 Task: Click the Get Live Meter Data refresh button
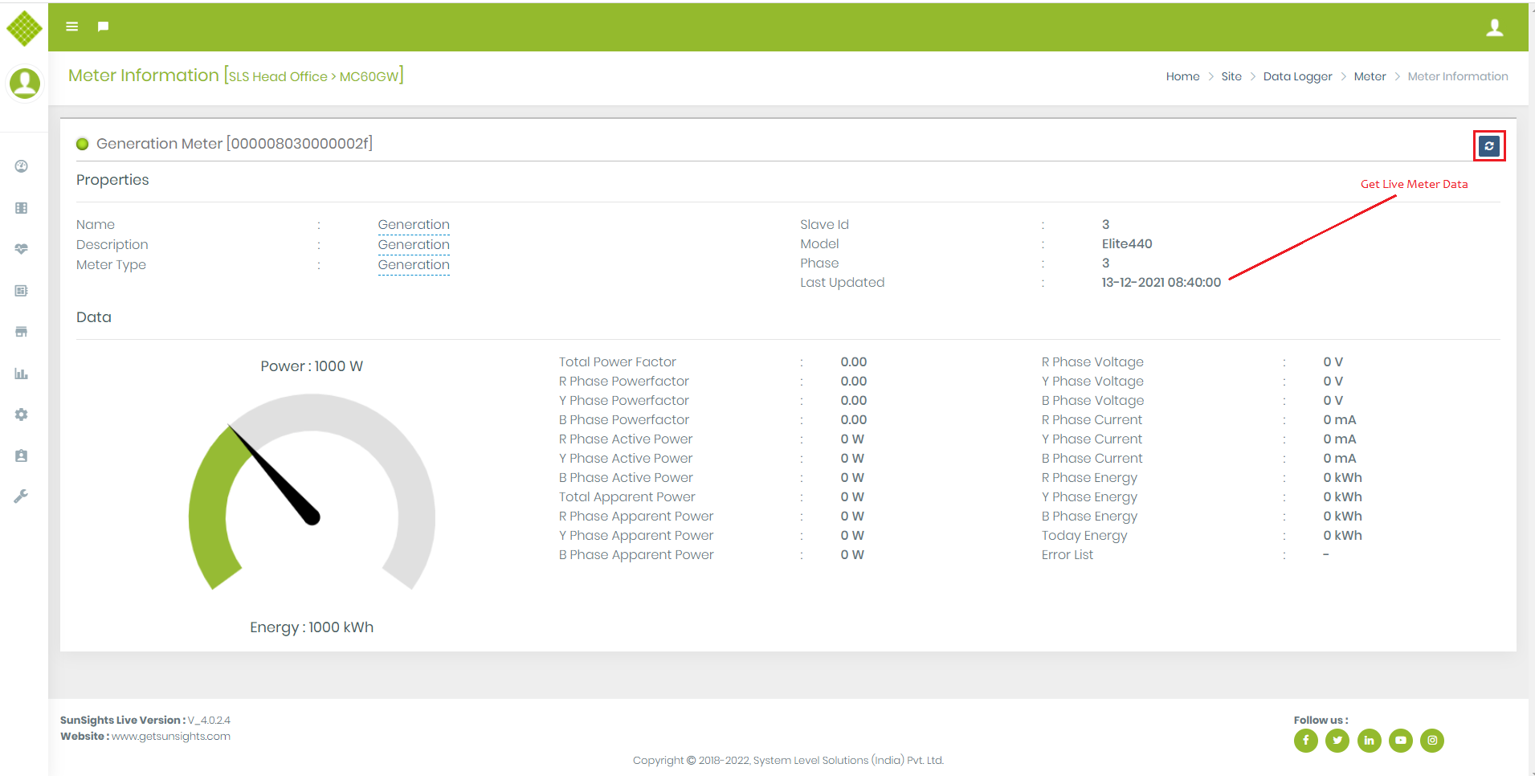[1488, 146]
